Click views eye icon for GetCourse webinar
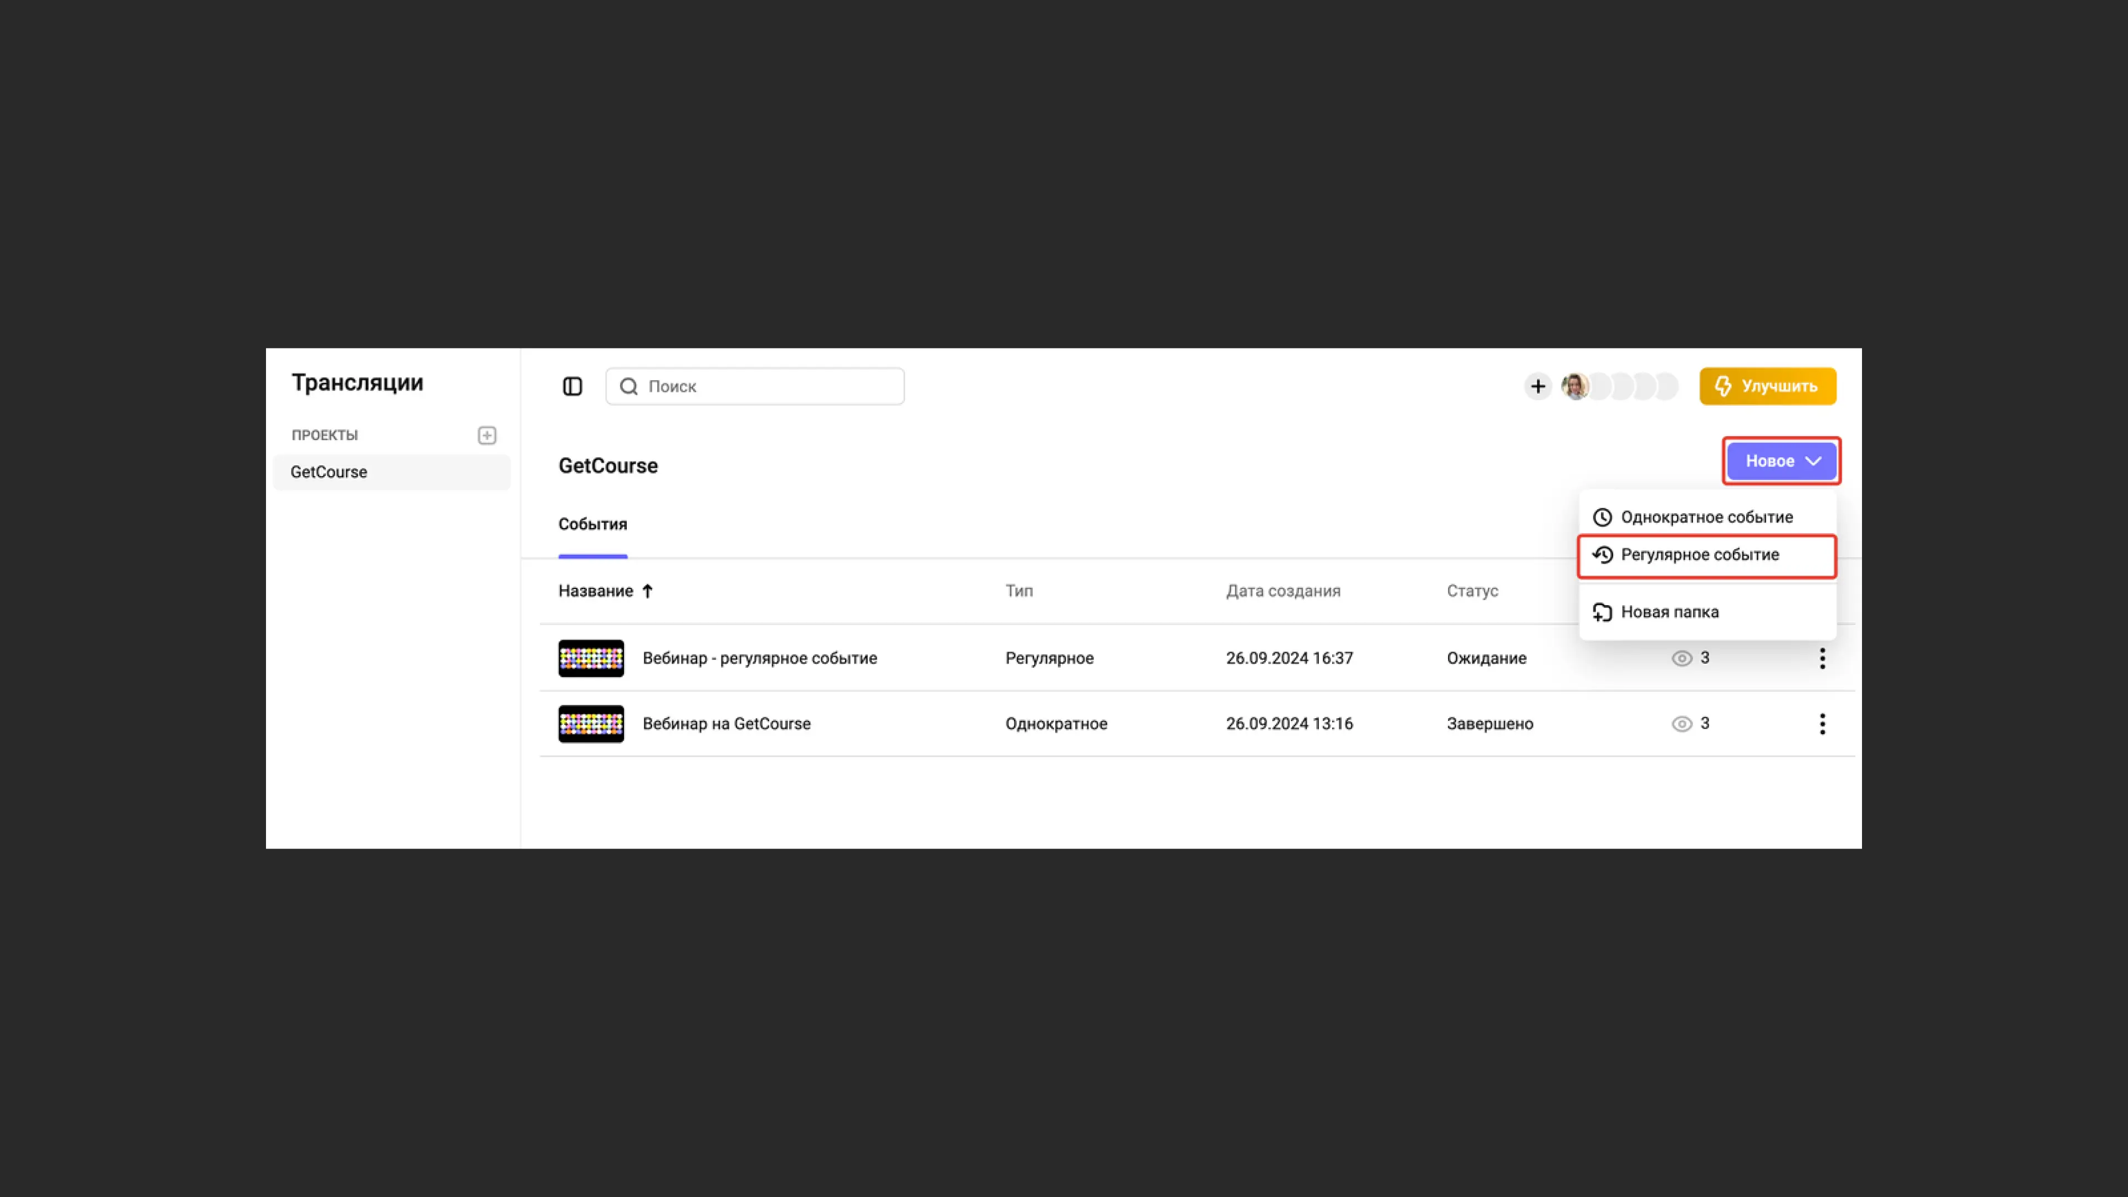The height and width of the screenshot is (1197, 2128). click(1681, 724)
